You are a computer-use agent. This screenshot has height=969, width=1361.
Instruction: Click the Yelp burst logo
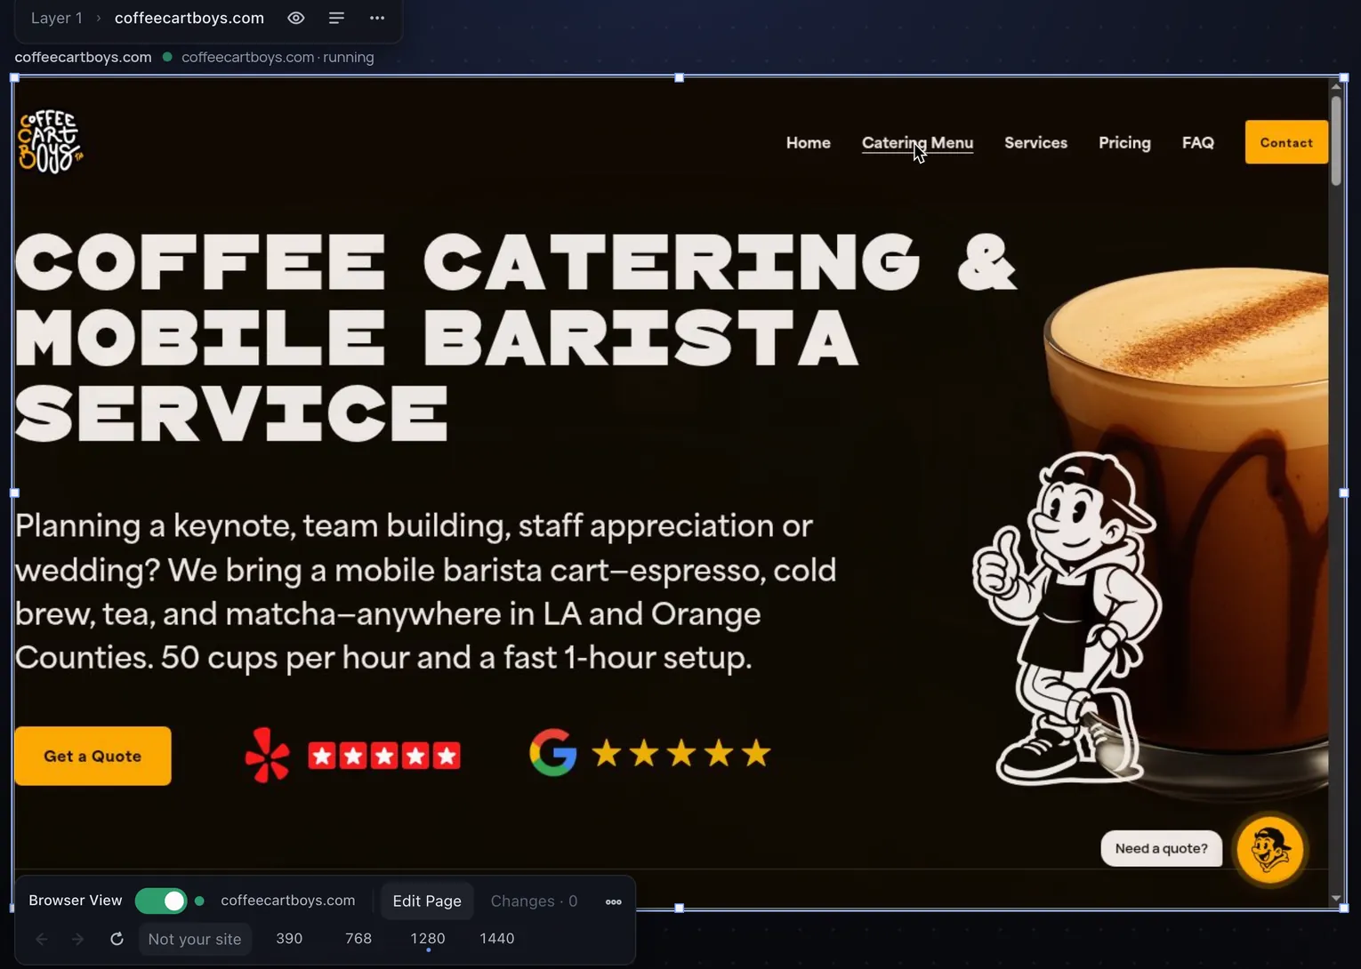(268, 756)
